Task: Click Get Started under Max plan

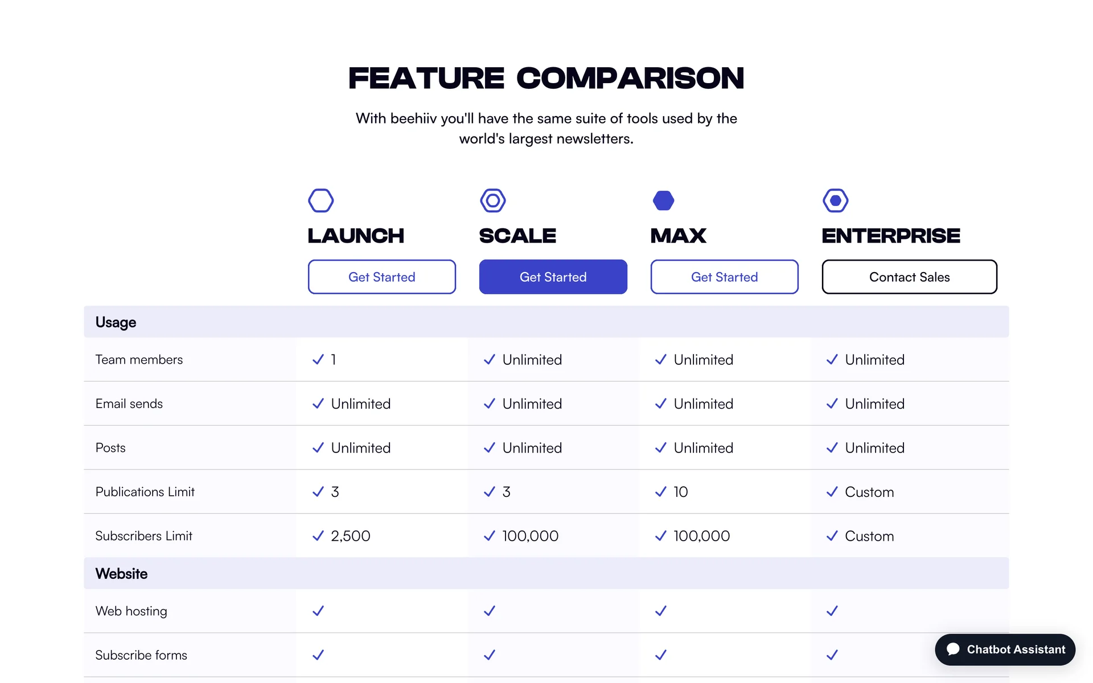Action: (x=724, y=277)
